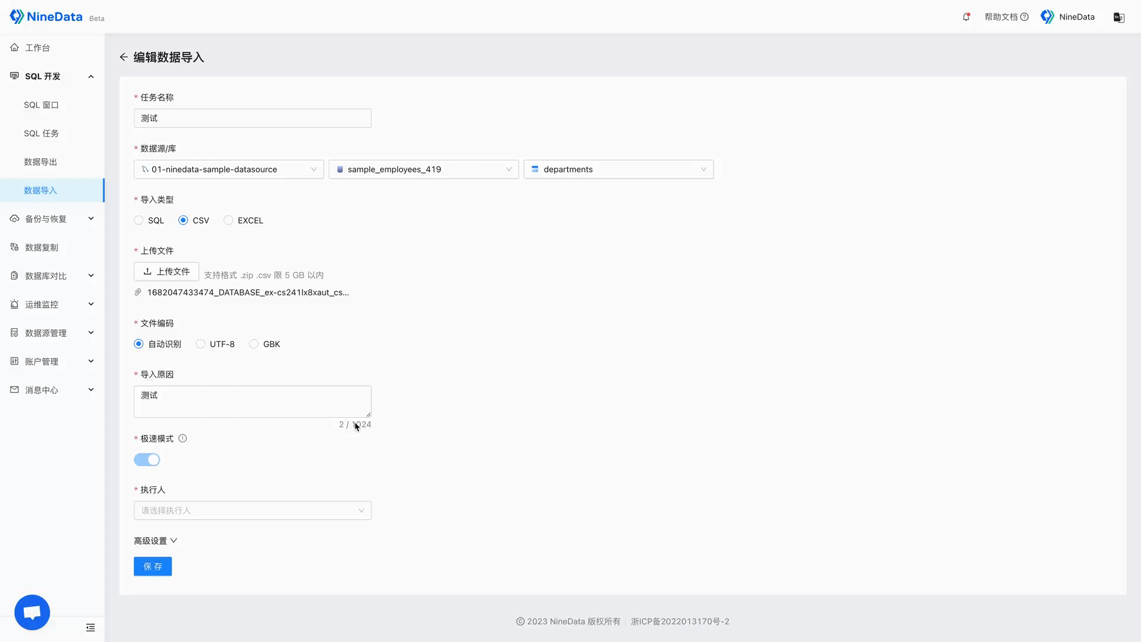Click the NineData logo at the top left
1141x642 pixels.
click(46, 17)
